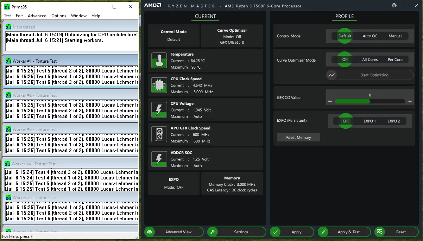423x241 pixels.
Task: Open the Help menu in Prime95
Action: tap(96, 16)
